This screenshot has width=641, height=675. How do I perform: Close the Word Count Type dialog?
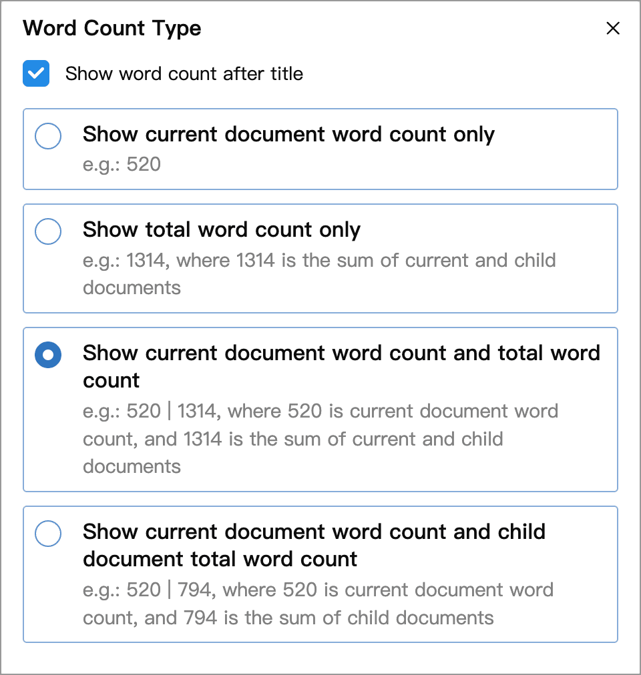(x=612, y=29)
